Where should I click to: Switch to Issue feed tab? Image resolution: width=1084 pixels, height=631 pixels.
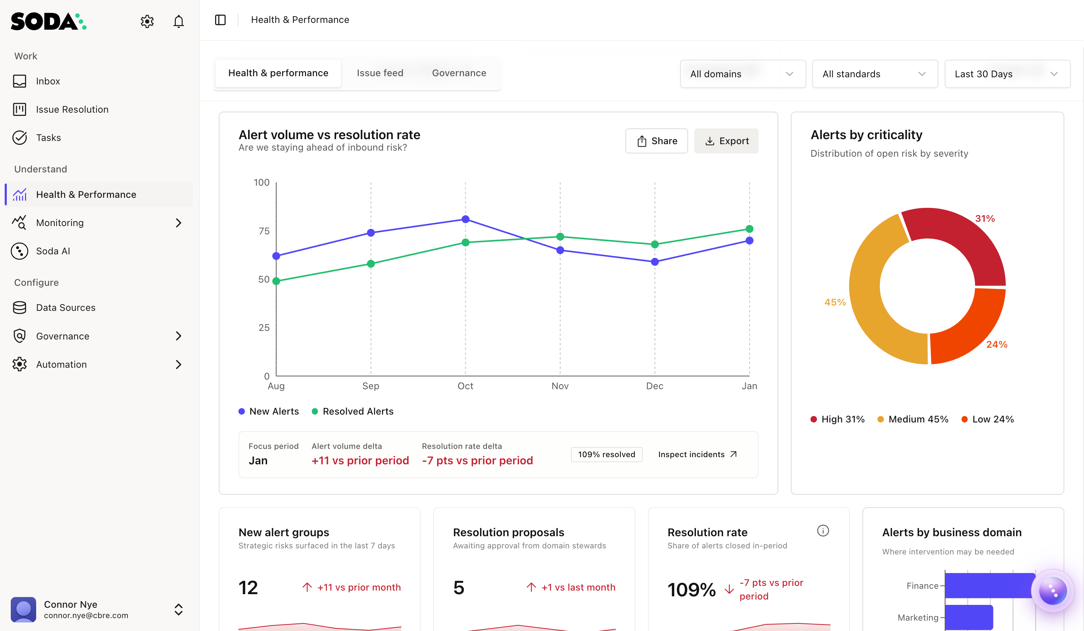coord(380,73)
